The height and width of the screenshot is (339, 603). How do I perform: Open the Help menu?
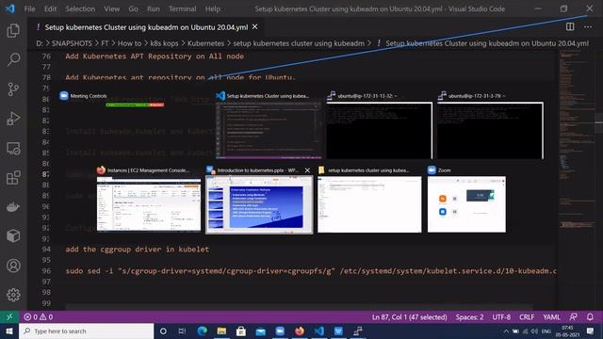212,8
